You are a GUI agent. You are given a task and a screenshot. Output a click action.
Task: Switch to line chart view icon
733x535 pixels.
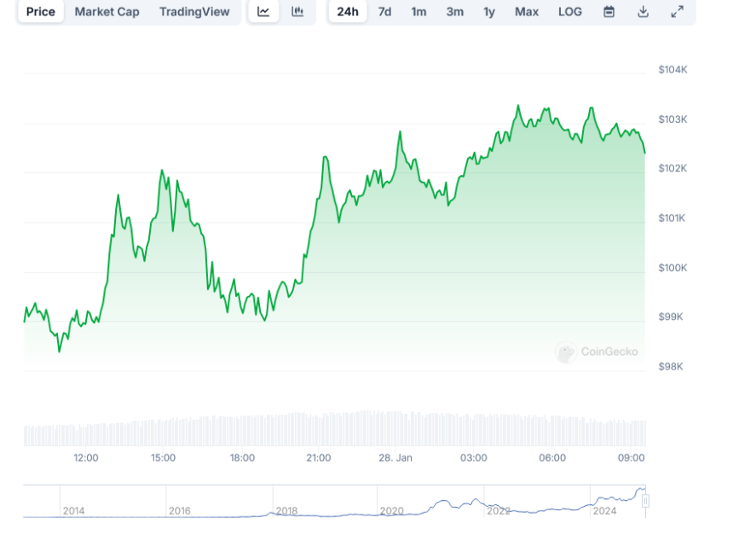(x=263, y=12)
